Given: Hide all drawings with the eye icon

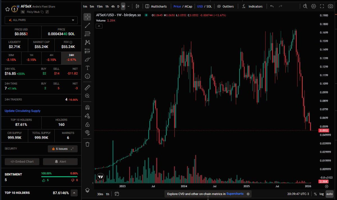Looking at the screenshot, I should (x=87, y=133).
